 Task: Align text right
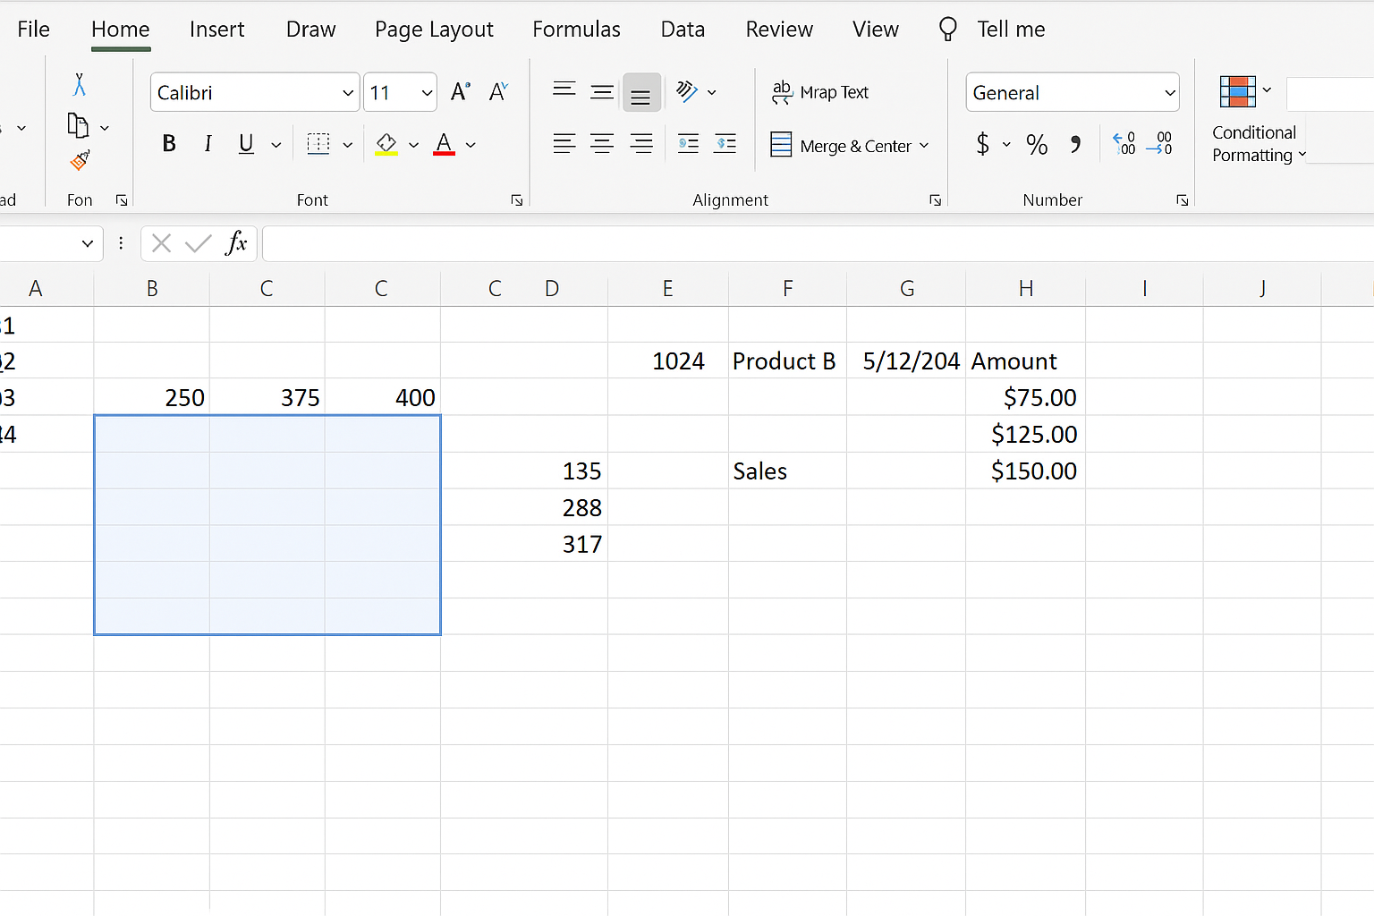point(641,143)
